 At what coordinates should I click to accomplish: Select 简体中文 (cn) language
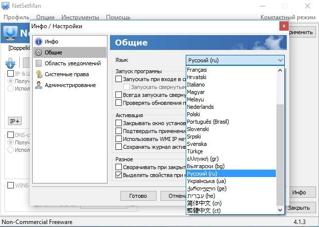click(x=231, y=203)
